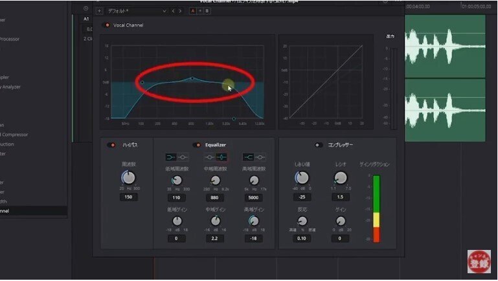The height and width of the screenshot is (281, 498).
Task: Add a new preset with the plus icon
Action: coord(99,11)
